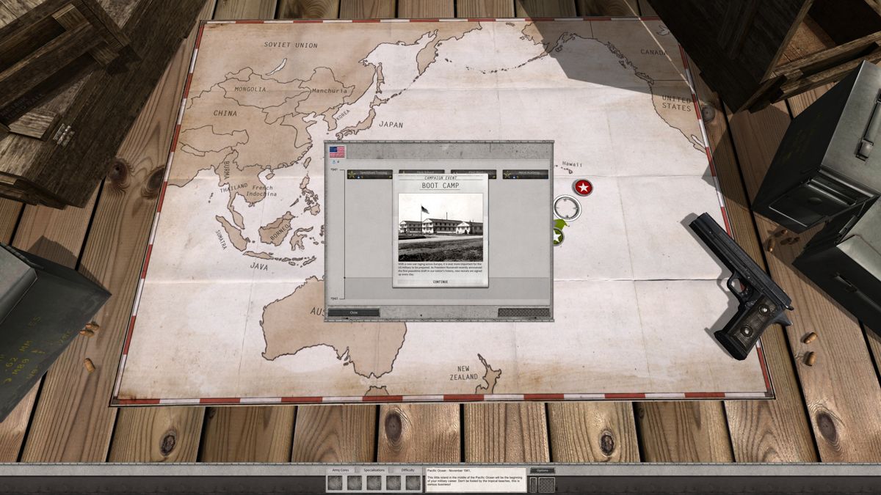Viewport: 881px width, 495px height.
Task: Close the campaign tree window
Action: point(354,312)
